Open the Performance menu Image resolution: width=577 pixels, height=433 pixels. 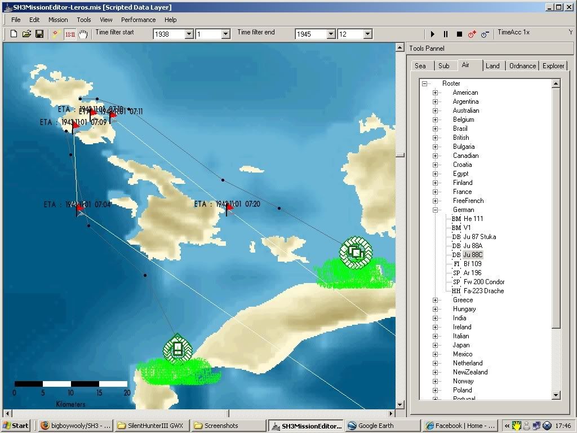pyautogui.click(x=139, y=20)
